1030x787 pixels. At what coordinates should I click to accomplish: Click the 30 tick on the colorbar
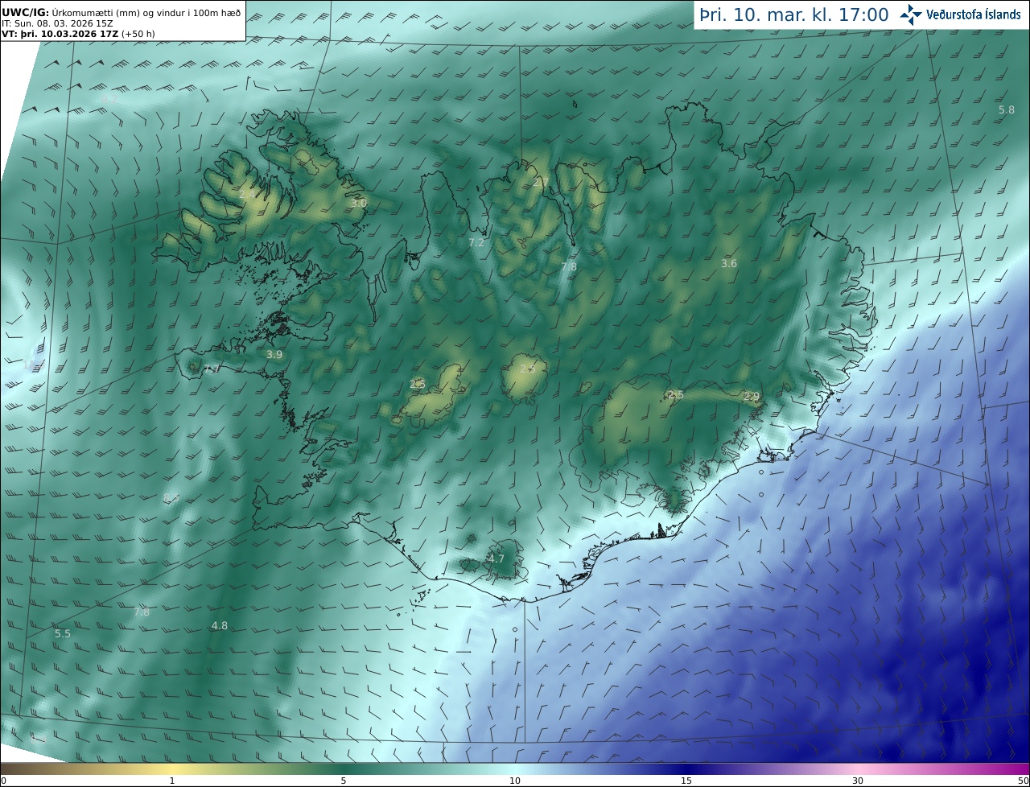[x=858, y=781]
